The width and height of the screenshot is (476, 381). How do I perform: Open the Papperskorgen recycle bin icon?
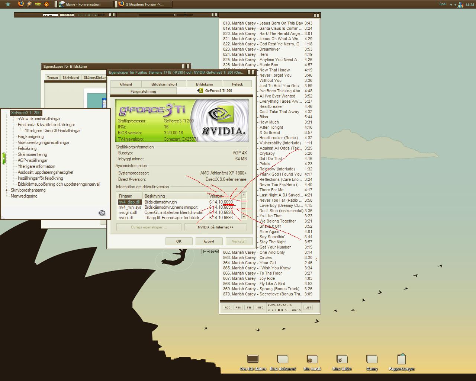[402, 362]
